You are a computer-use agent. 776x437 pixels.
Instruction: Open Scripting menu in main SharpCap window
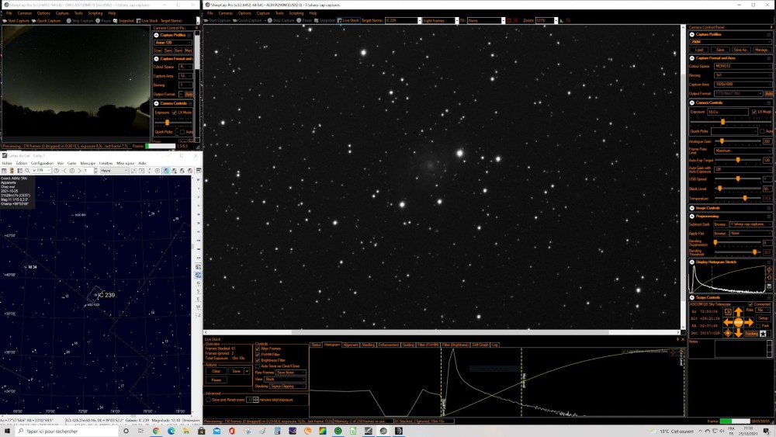click(296, 13)
